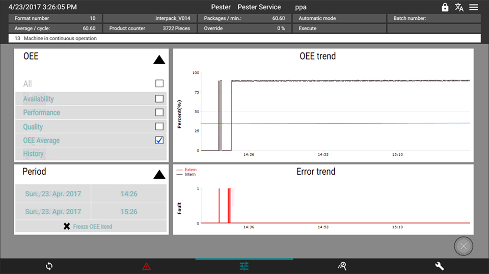Viewport: 489px width, 274px height.
Task: Click the refresh cycle icon in bottom bar
Action: pyautogui.click(x=49, y=266)
